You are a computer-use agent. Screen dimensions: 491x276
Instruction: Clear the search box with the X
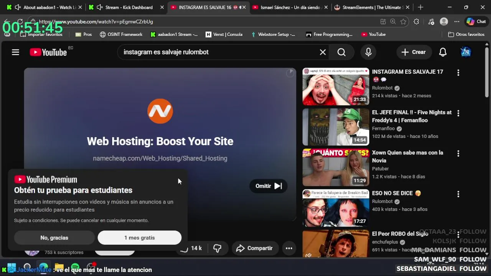click(323, 52)
